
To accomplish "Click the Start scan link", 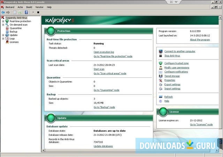I will (x=99, y=69).
